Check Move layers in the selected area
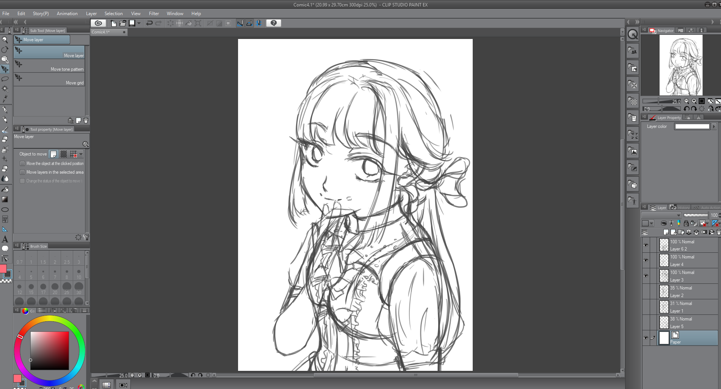Screen dimensions: 721x389 tap(22, 172)
